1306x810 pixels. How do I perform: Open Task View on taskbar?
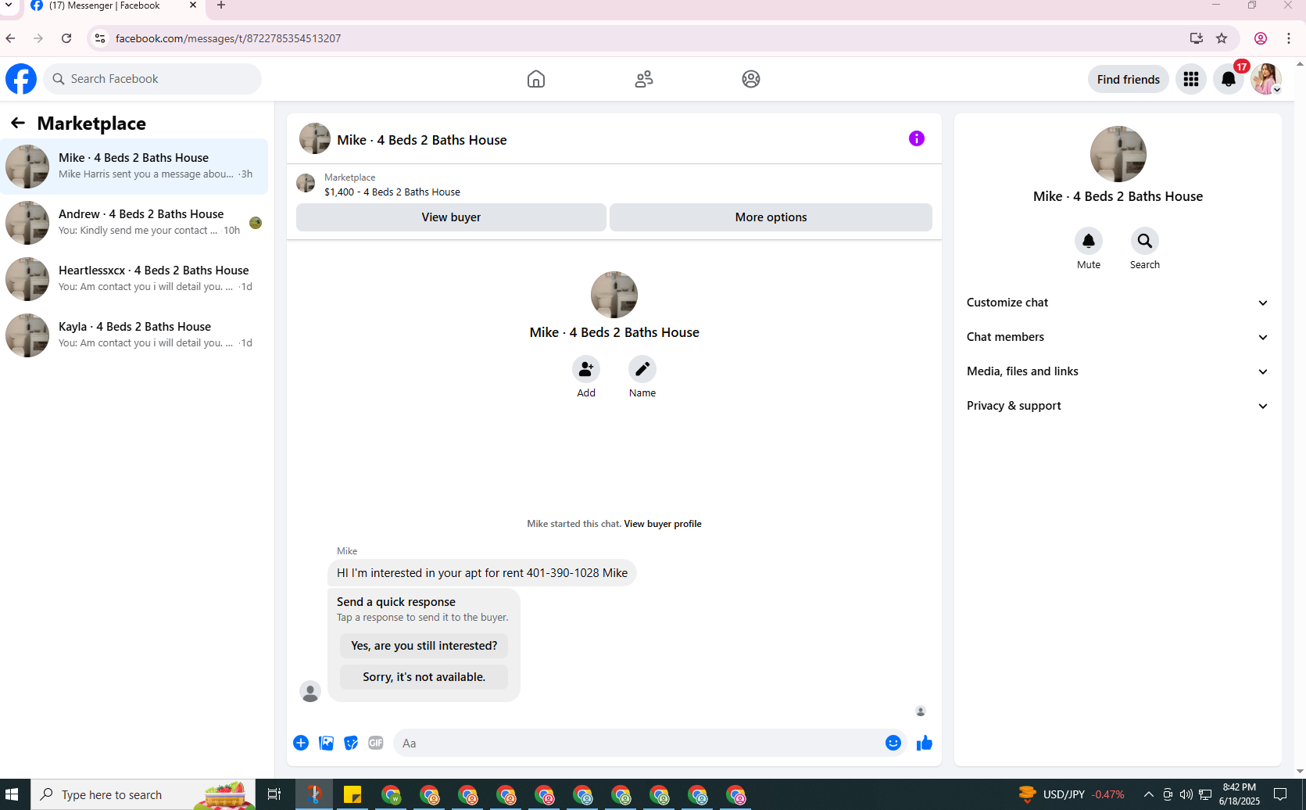coord(274,794)
